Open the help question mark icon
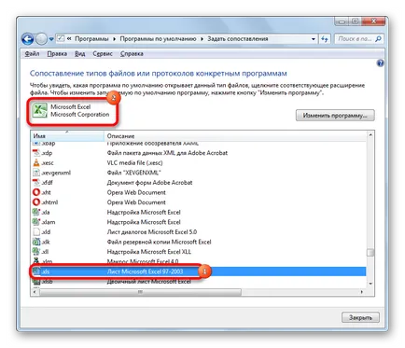 click(380, 63)
